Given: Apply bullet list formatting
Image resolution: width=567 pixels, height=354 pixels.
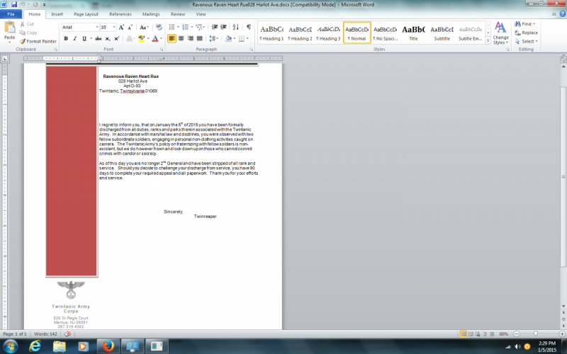Looking at the screenshot, I should click(172, 27).
